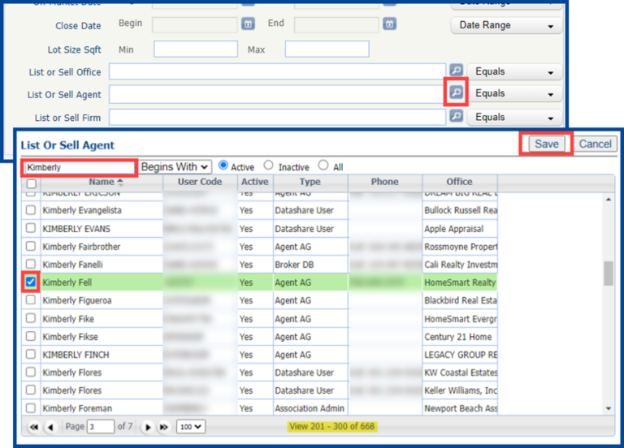Click the scrollbar up arrow in agent list

[x=608, y=199]
